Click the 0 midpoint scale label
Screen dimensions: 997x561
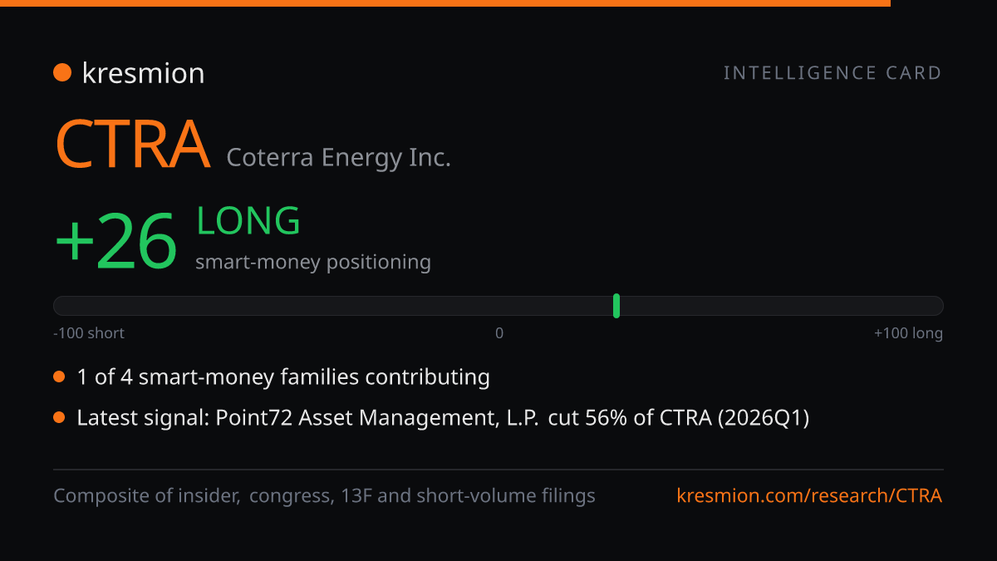(x=499, y=333)
